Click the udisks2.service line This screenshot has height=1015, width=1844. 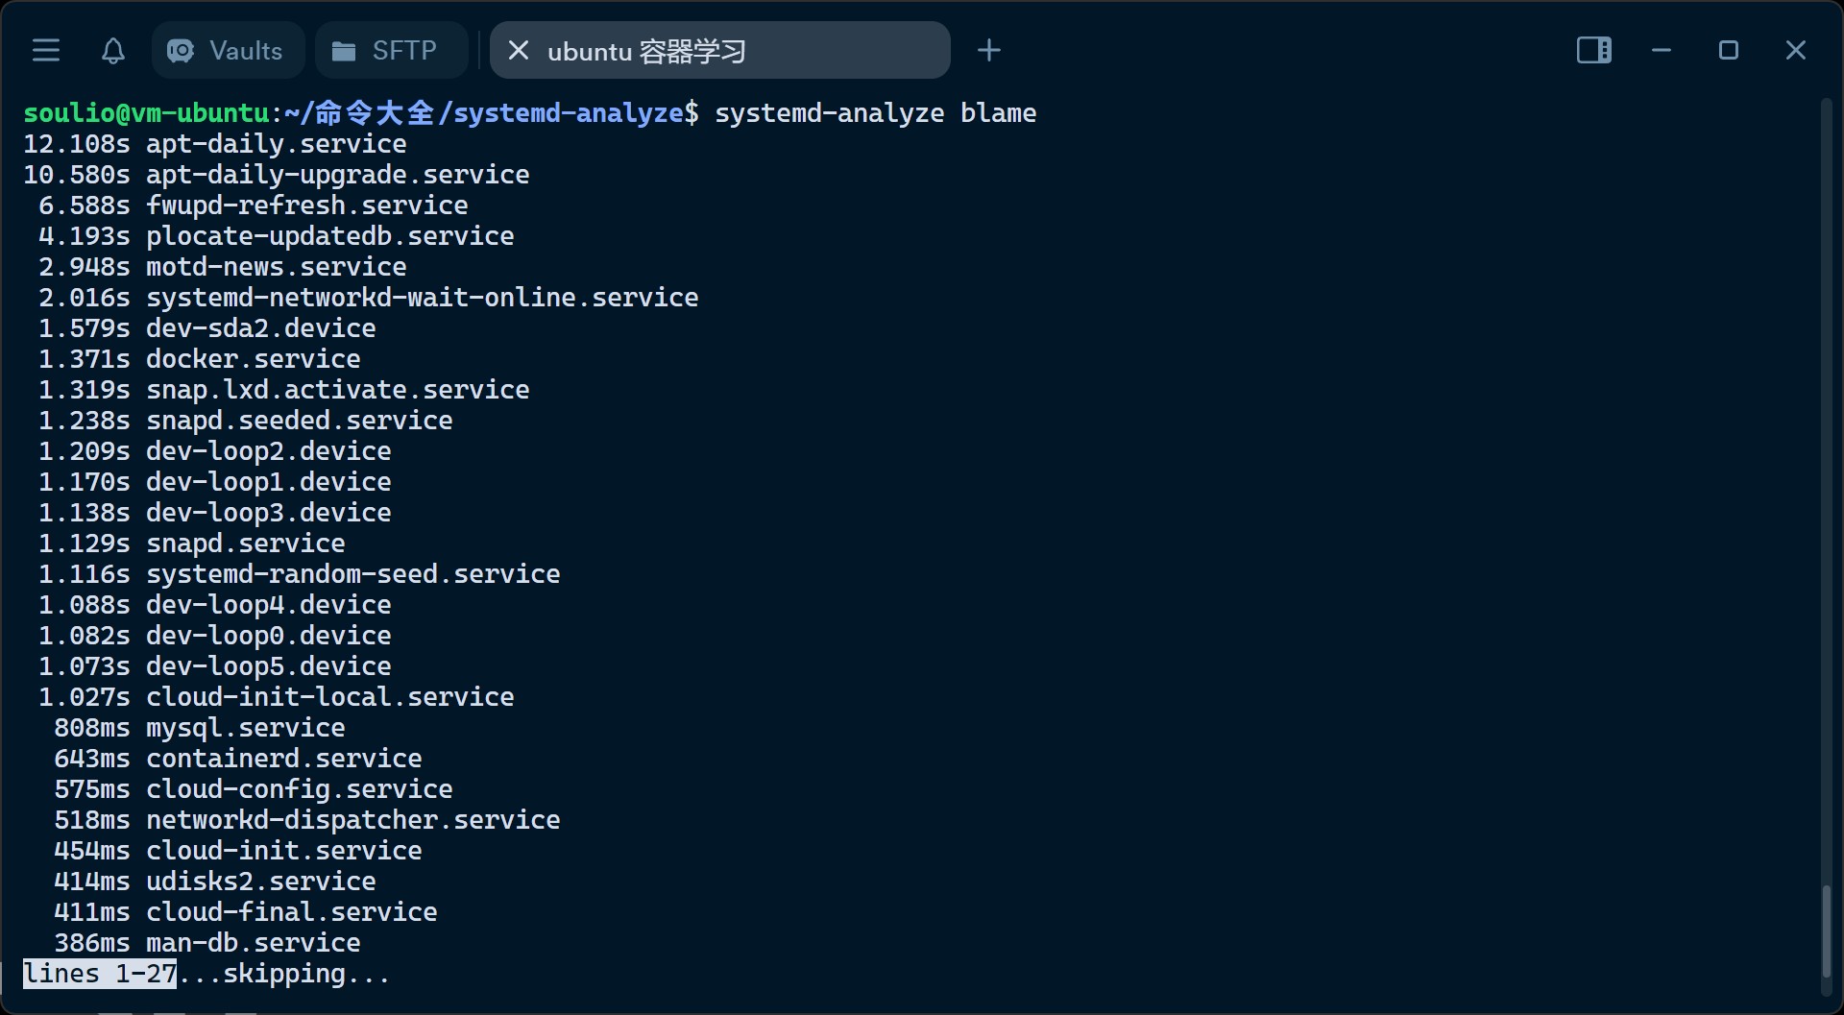215,882
